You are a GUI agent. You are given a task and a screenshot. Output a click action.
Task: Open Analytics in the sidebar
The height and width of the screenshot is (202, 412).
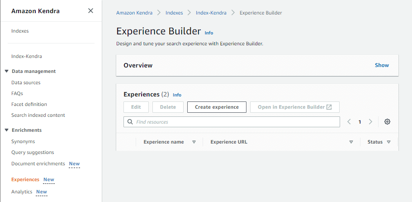click(22, 192)
